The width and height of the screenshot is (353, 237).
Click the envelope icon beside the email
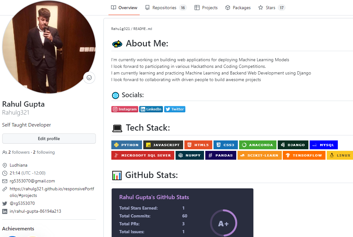pyautogui.click(x=5, y=181)
